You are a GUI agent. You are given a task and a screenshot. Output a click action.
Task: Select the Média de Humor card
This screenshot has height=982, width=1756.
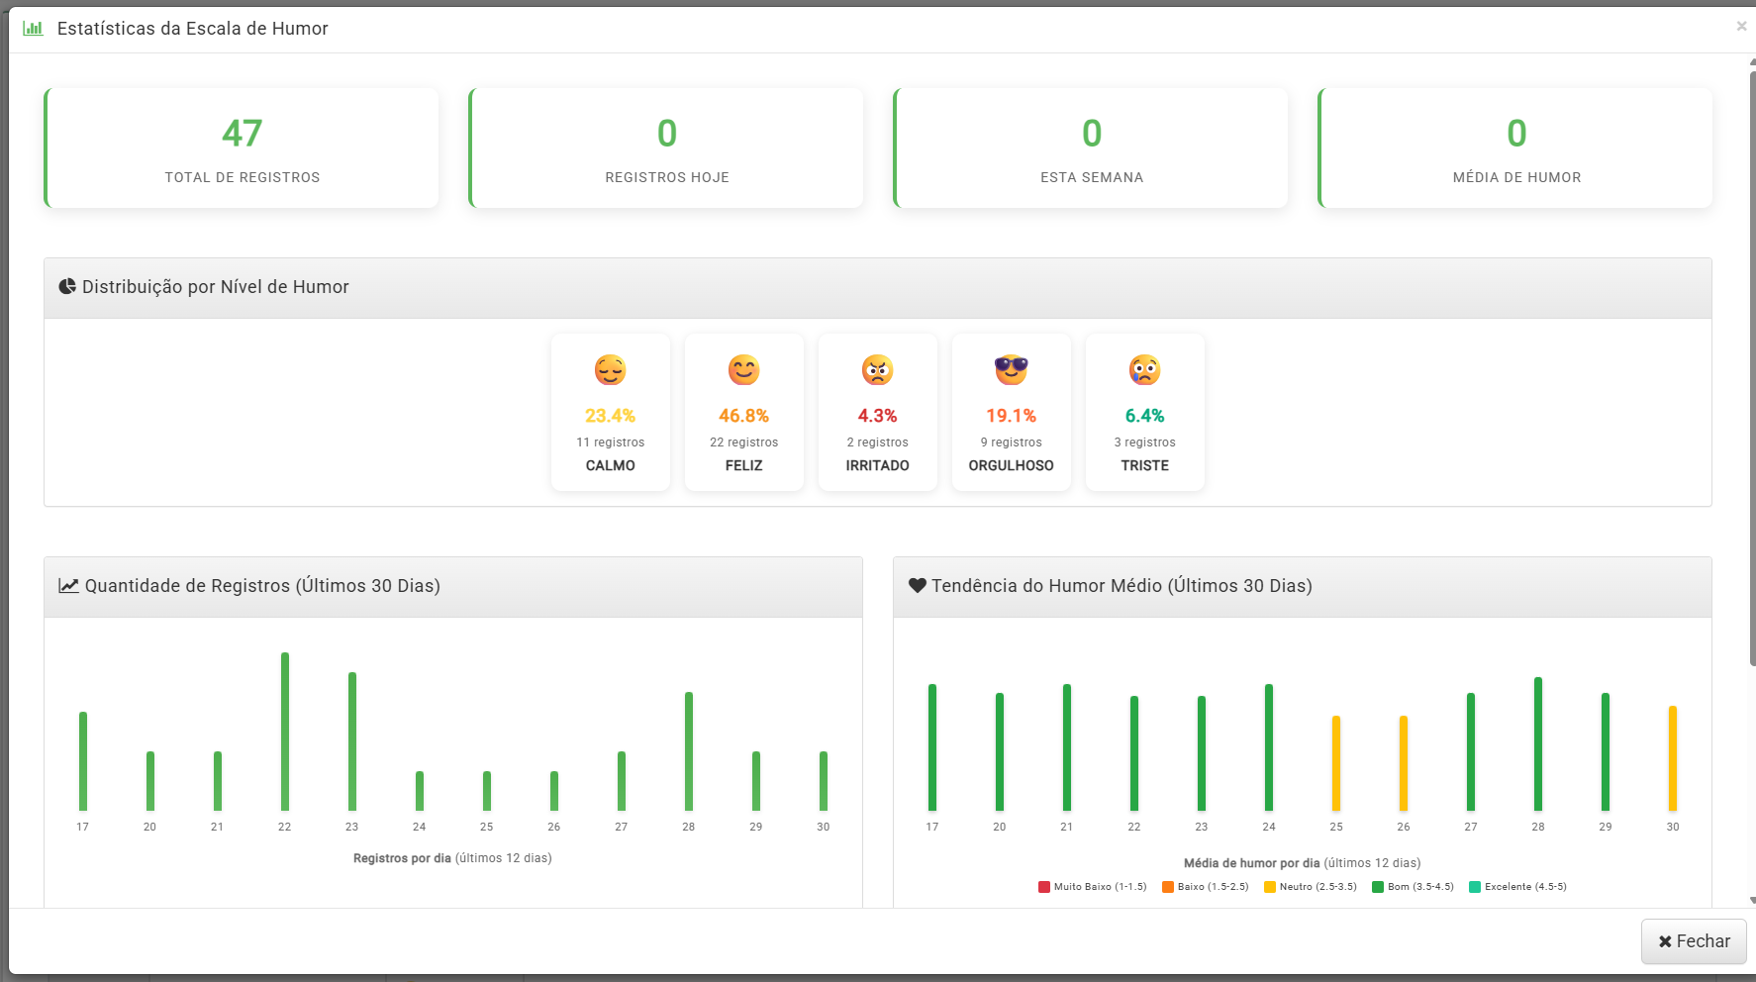coord(1515,148)
